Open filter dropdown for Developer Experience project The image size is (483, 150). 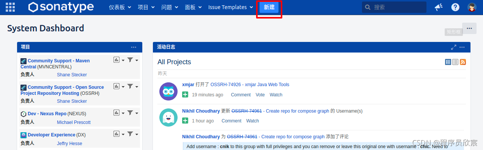pyautogui.click(x=132, y=134)
